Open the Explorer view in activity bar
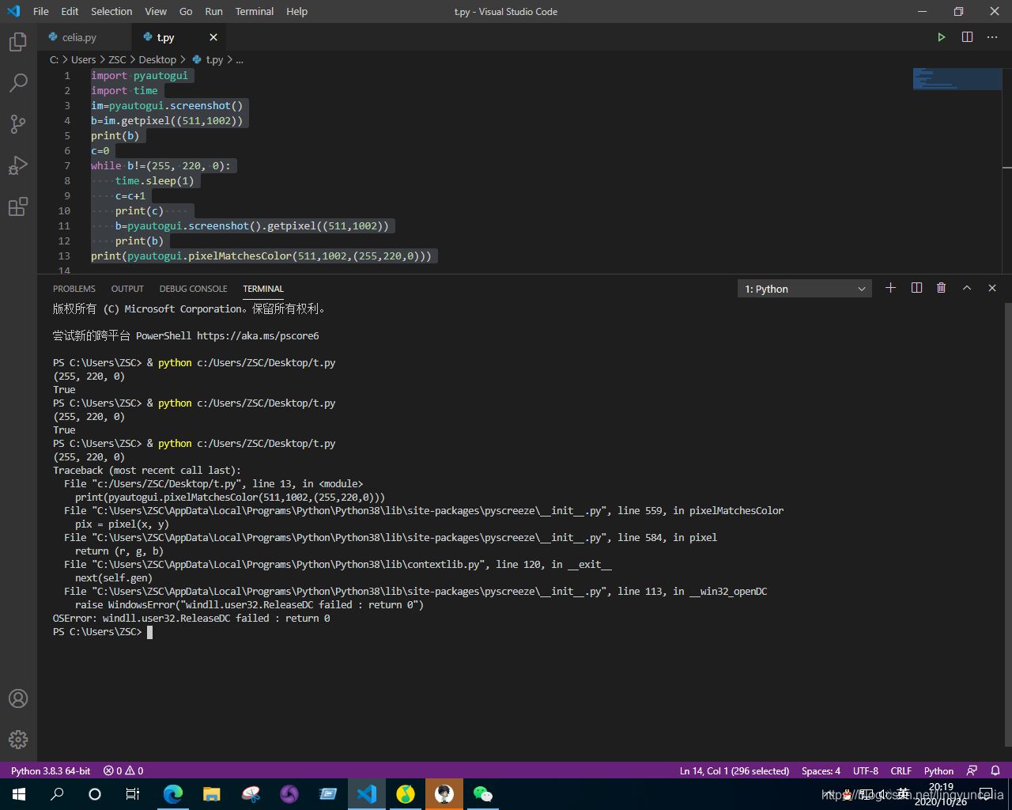Image resolution: width=1012 pixels, height=810 pixels. (18, 42)
